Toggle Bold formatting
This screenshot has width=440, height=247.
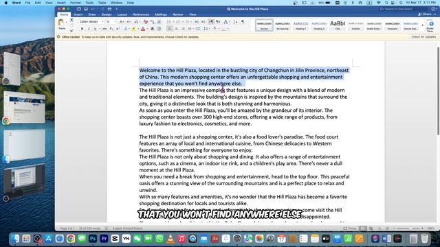coord(82,29)
